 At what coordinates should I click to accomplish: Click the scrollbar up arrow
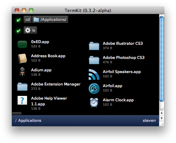coord(161,113)
